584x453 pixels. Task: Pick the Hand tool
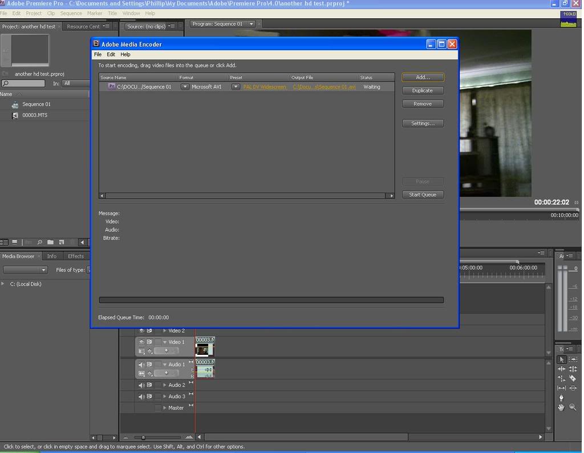pyautogui.click(x=562, y=407)
